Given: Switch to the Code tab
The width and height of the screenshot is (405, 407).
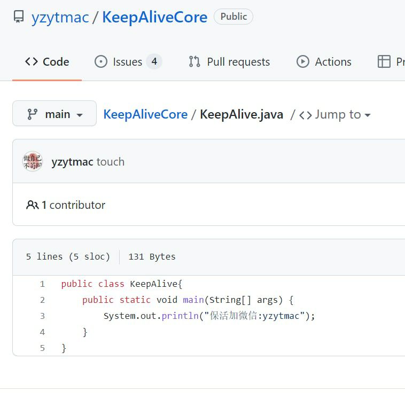Looking at the screenshot, I should coord(47,62).
